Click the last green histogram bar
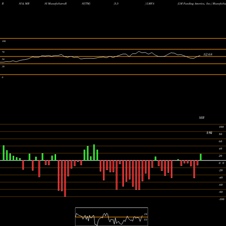The image size is (226, 226). point(201,157)
